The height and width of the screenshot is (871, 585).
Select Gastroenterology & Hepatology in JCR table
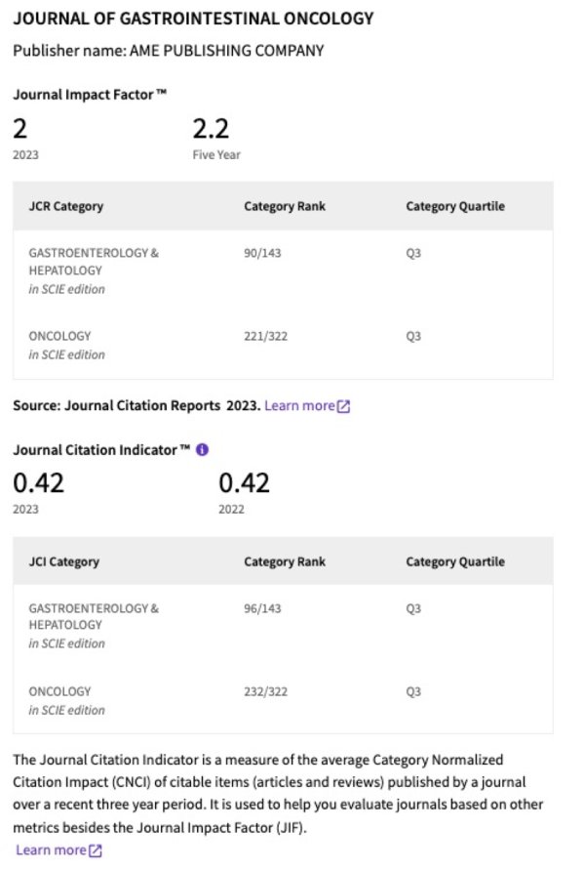pos(94,261)
